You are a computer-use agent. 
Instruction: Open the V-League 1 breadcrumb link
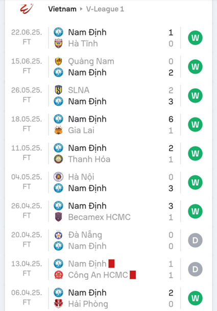105,9
